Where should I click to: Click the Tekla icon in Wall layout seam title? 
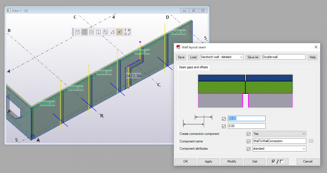[x=178, y=47]
